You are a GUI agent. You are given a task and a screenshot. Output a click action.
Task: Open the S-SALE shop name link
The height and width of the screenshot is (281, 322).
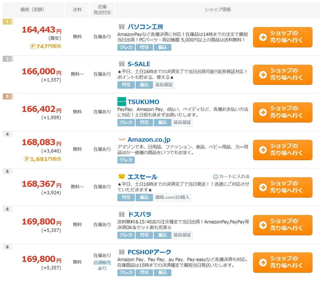click(x=139, y=64)
